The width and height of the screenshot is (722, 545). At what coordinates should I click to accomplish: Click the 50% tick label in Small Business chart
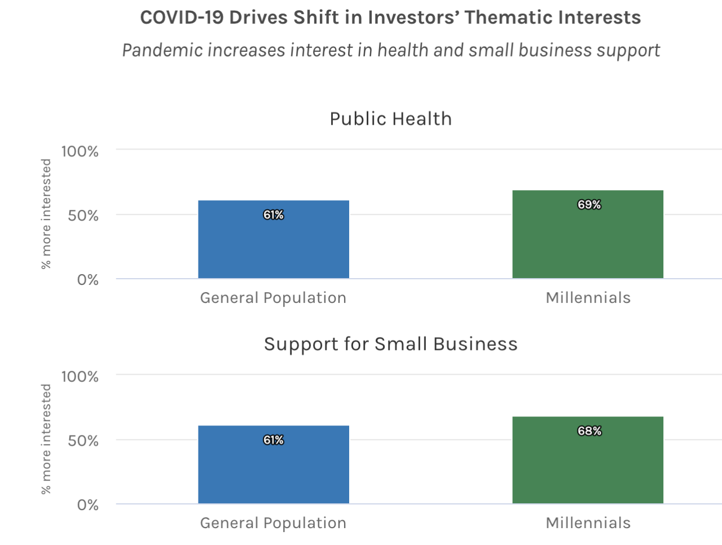(83, 441)
